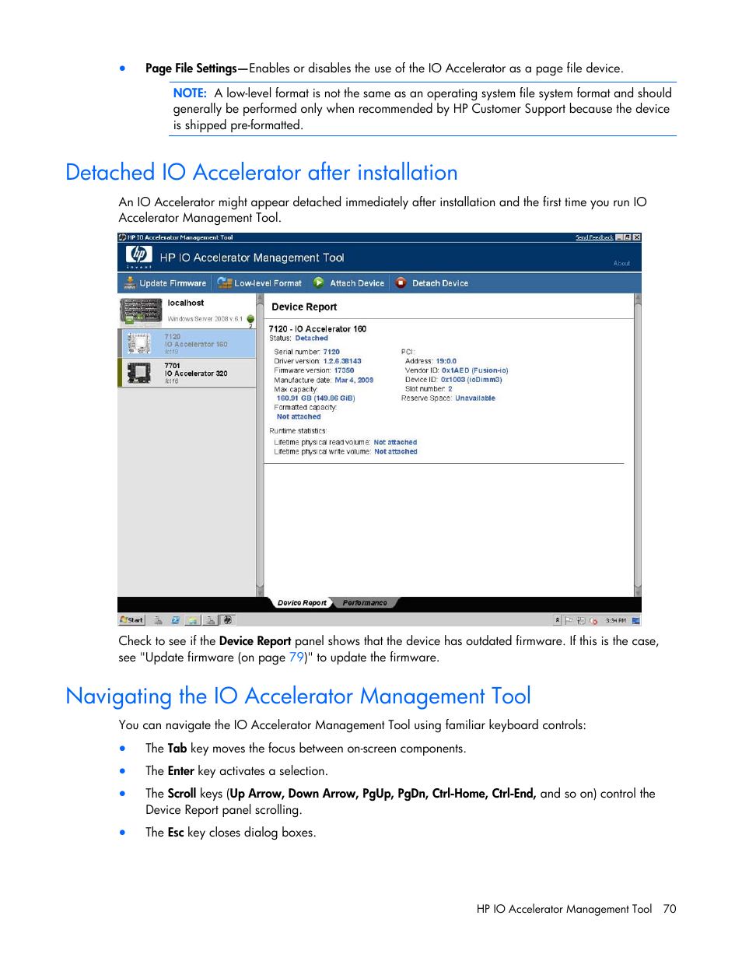Open the About link in header
This screenshot has width=742, height=961.
[621, 263]
